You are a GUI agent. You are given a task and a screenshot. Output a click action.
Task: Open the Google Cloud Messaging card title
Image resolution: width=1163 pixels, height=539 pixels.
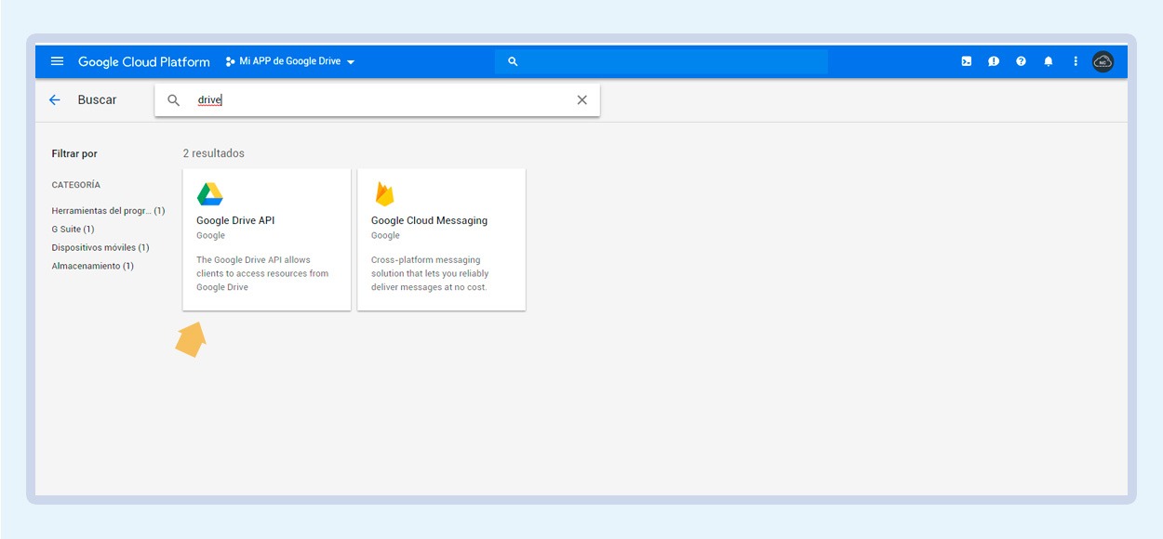tap(429, 220)
